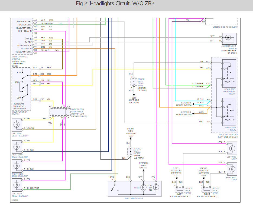Click the title 'Fig 2: Headlights Circuit, W/O ZR2'
The width and height of the screenshot is (253, 209).
[x=115, y=4]
